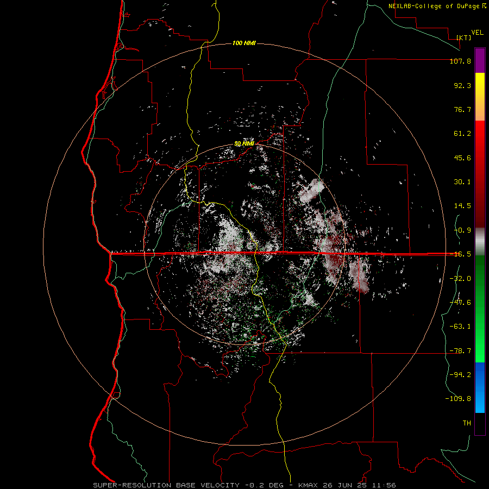The height and width of the screenshot is (489, 489).
Task: Click the purple segment of color bar
Action: pyautogui.click(x=480, y=60)
